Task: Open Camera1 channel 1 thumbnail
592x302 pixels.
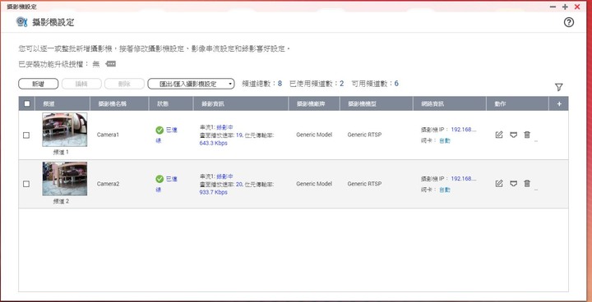Action: [65, 130]
